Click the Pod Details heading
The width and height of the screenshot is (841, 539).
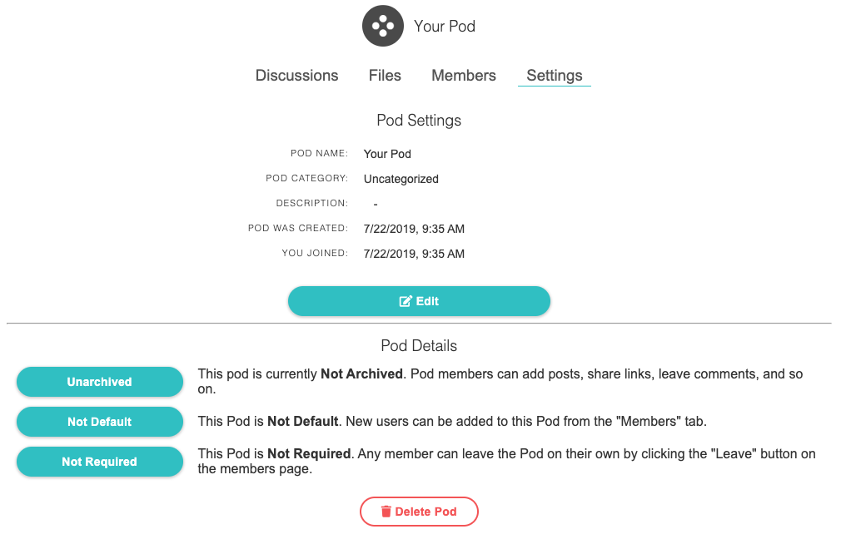[x=419, y=346]
